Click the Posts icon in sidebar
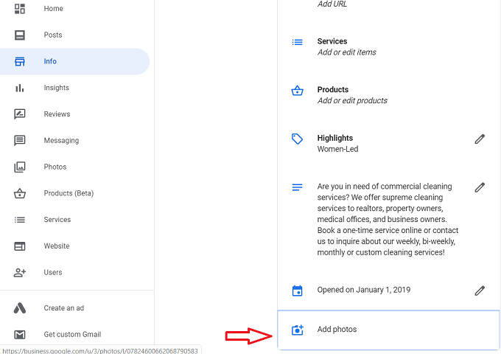The width and height of the screenshot is (501, 354). pyautogui.click(x=20, y=35)
